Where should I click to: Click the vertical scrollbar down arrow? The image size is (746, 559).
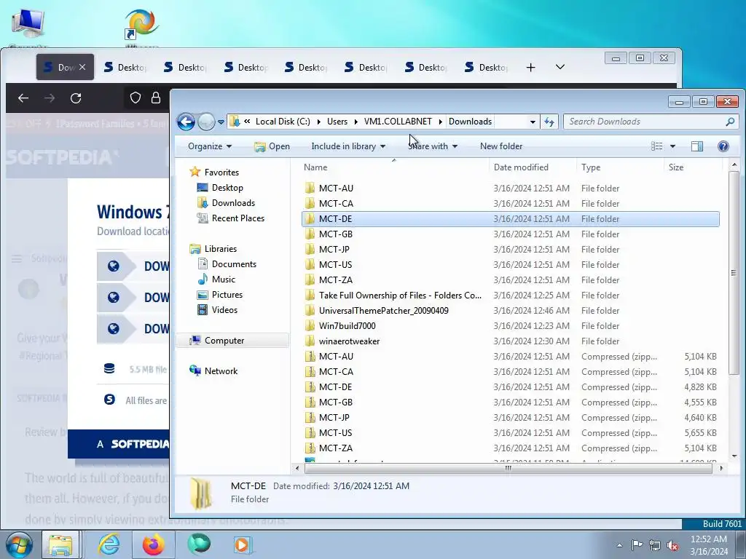coord(734,456)
